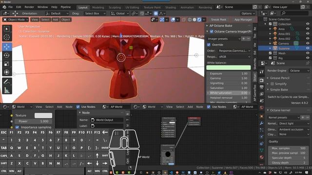Click the Sneak Peek button
Viewport: 312px width, 175px height.
point(218,19)
